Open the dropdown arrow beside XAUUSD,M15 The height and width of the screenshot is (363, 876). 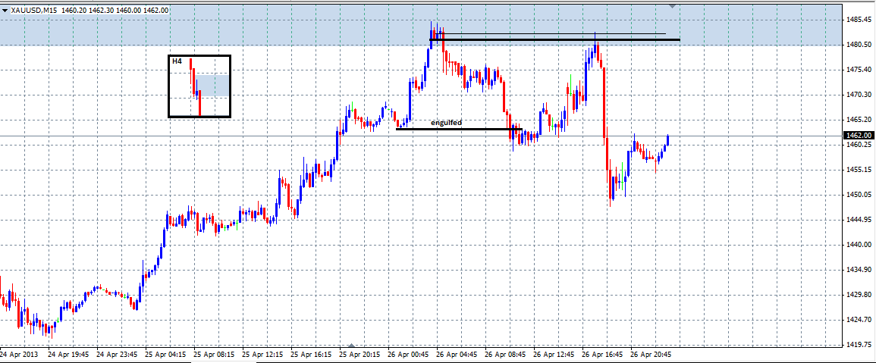[x=5, y=10]
